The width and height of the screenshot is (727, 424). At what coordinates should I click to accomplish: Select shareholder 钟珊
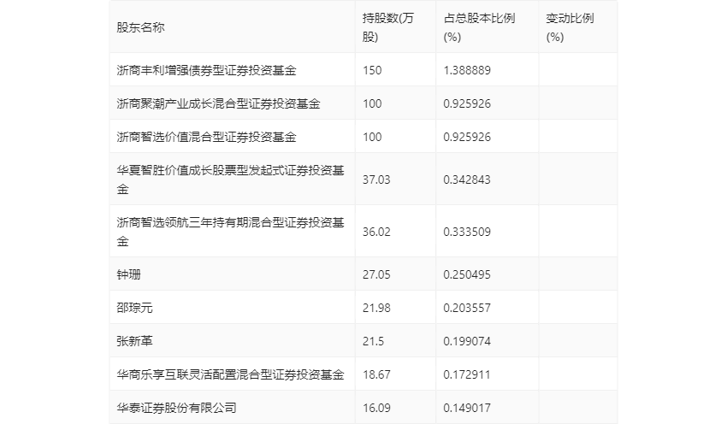click(129, 274)
